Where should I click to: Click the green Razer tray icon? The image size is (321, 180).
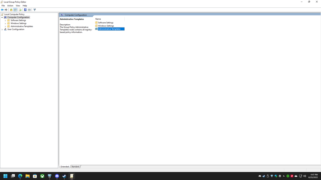288,176
